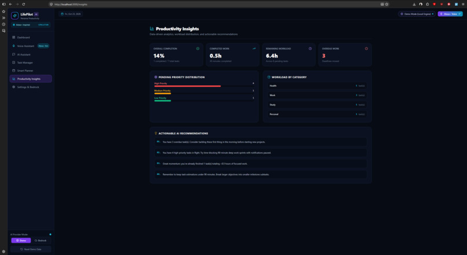Open the browser hamburger menu
467x255 pixels.
point(463,4)
